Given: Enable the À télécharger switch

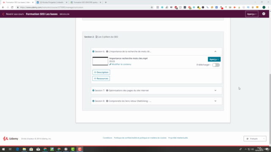Looking at the screenshot, I should point(216,65).
